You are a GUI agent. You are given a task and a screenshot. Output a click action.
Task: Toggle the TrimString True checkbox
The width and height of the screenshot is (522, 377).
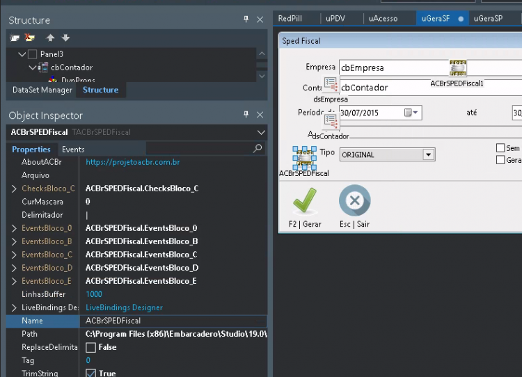[90, 374]
